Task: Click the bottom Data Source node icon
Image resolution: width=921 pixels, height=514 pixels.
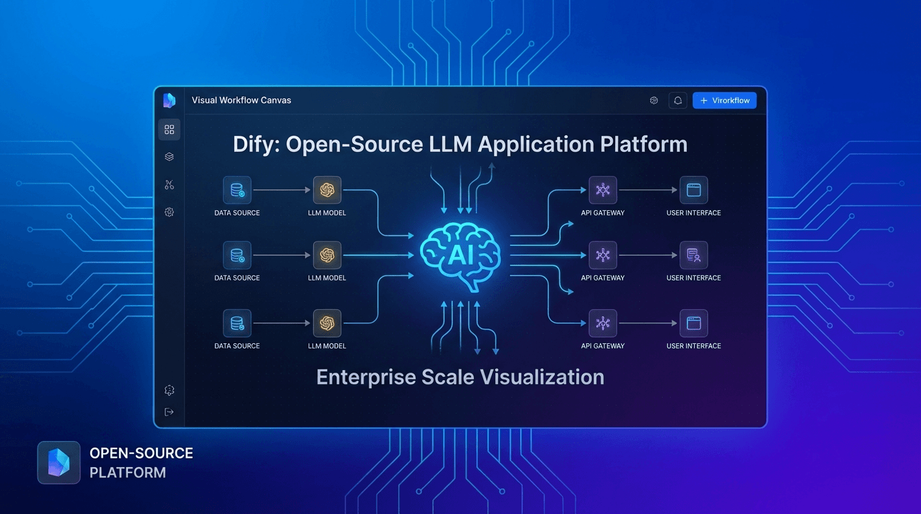Action: pos(237,323)
